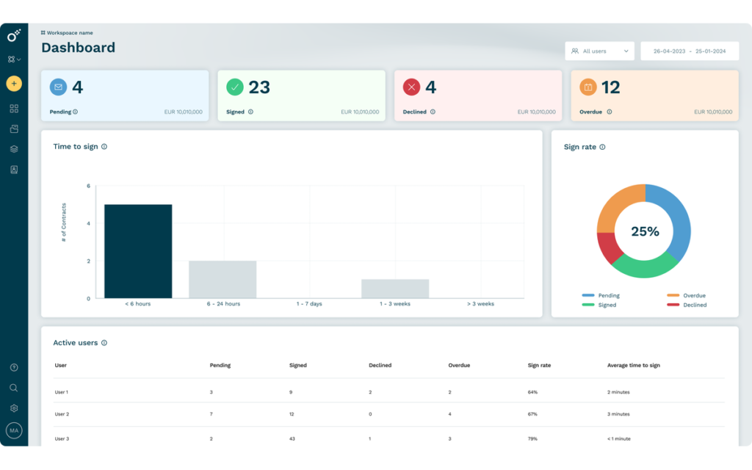Viewport: 752px width, 470px height.
Task: Click the info icon beside Time to sign
Action: 104,147
